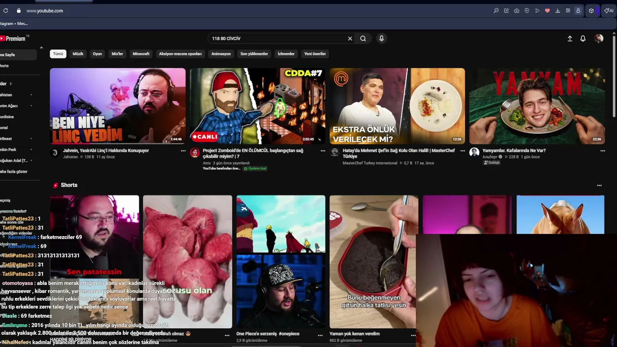Viewport: 617px width, 347px height.
Task: Open the freeze-dried strawberries short
Action: point(188,262)
